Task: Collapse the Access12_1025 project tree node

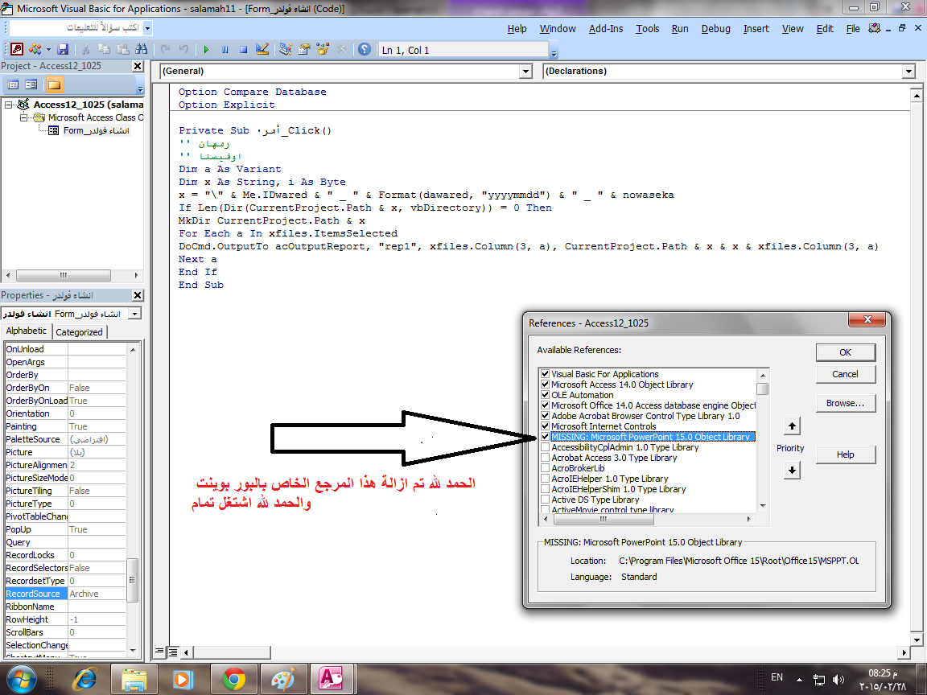Action: (x=8, y=105)
